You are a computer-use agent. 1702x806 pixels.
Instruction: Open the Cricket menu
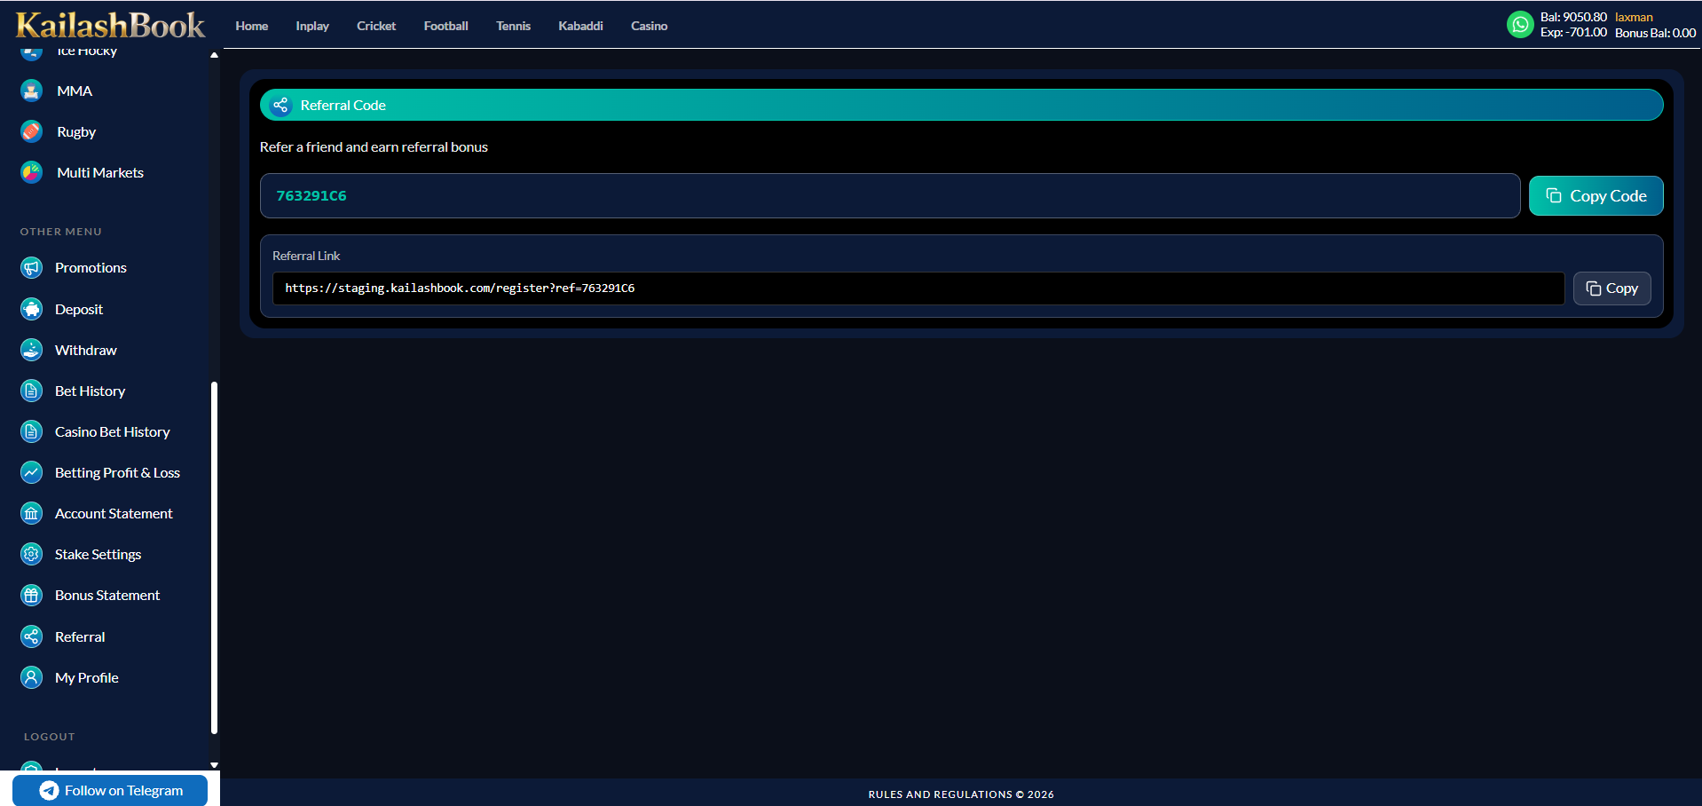coord(376,26)
